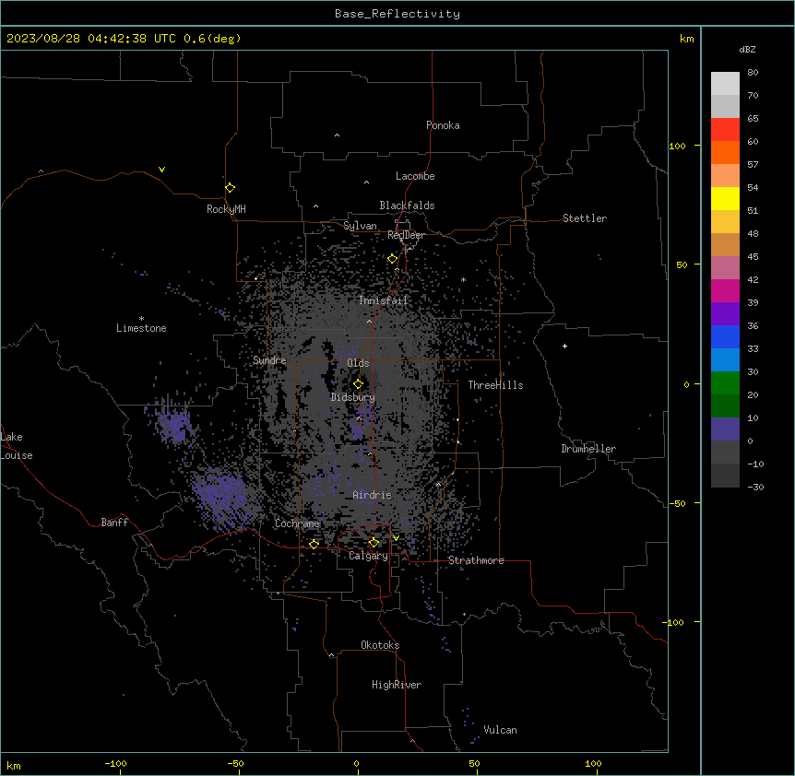This screenshot has width=795, height=776.
Task: Click the orange 57-60 dBZ legend swatch
Action: [725, 152]
